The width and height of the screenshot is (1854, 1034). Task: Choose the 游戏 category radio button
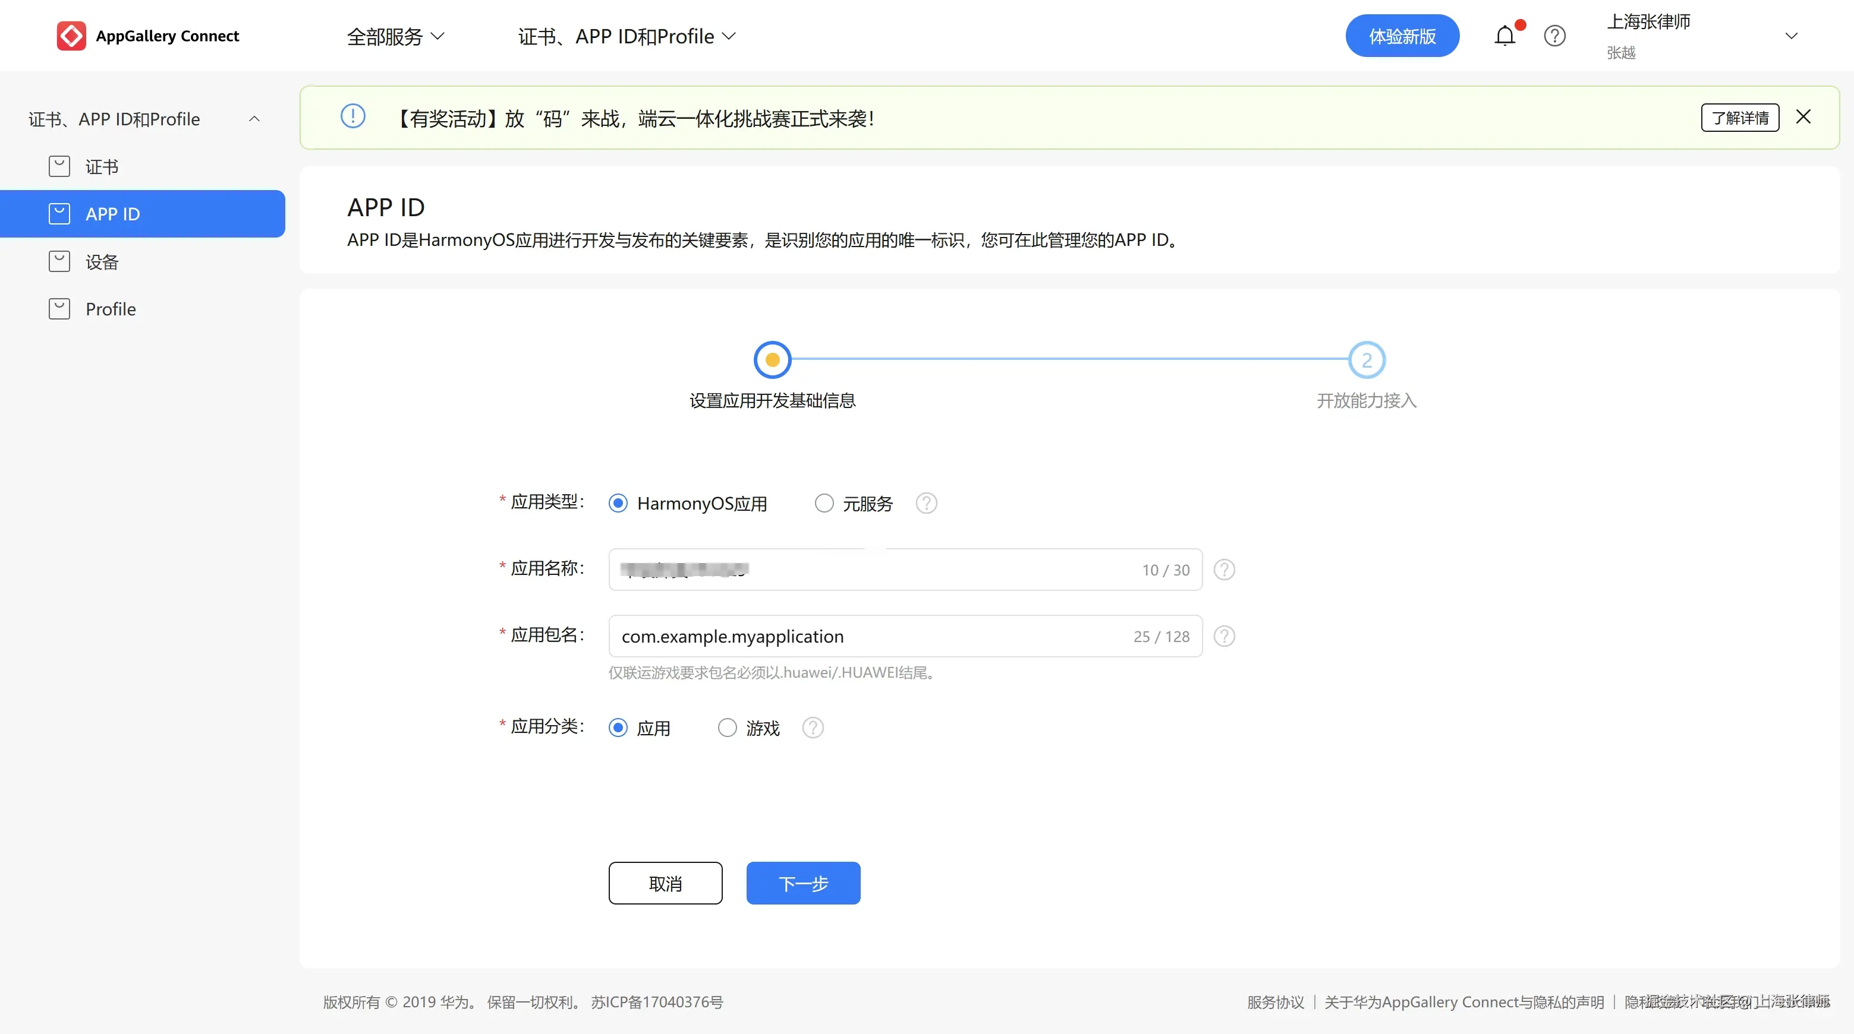click(728, 728)
